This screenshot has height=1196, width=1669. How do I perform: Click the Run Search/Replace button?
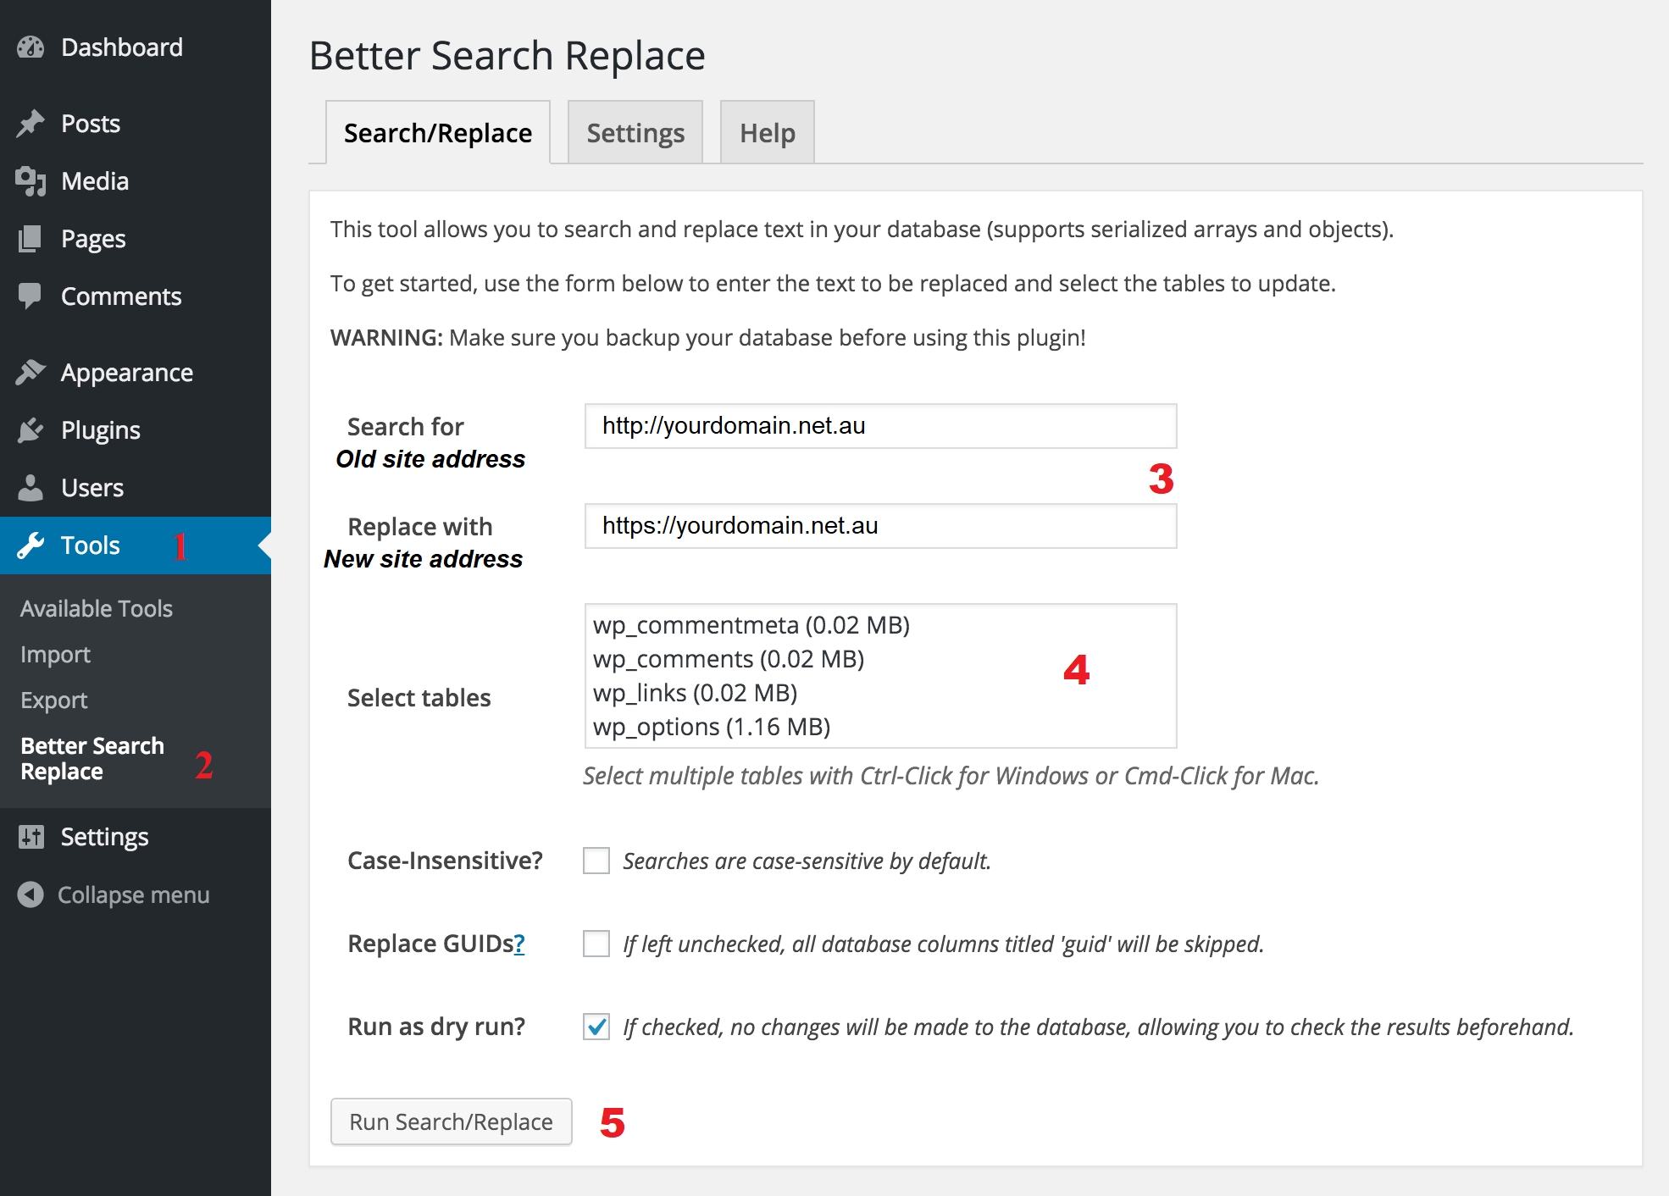[452, 1121]
